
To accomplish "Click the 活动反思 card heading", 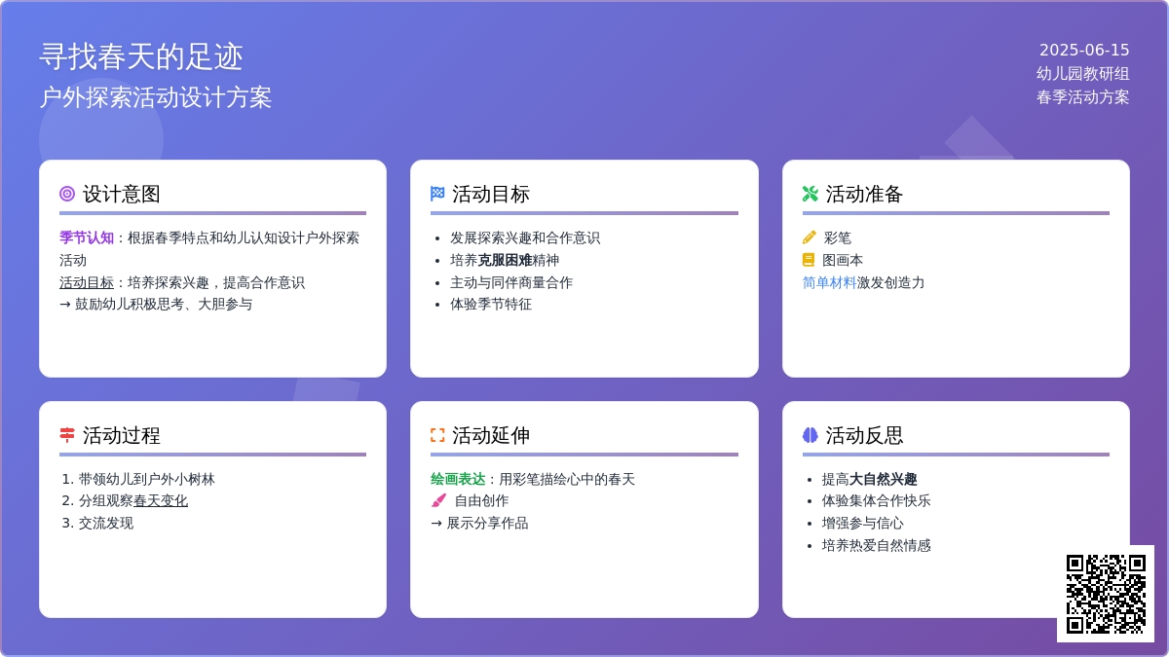I will click(x=865, y=435).
